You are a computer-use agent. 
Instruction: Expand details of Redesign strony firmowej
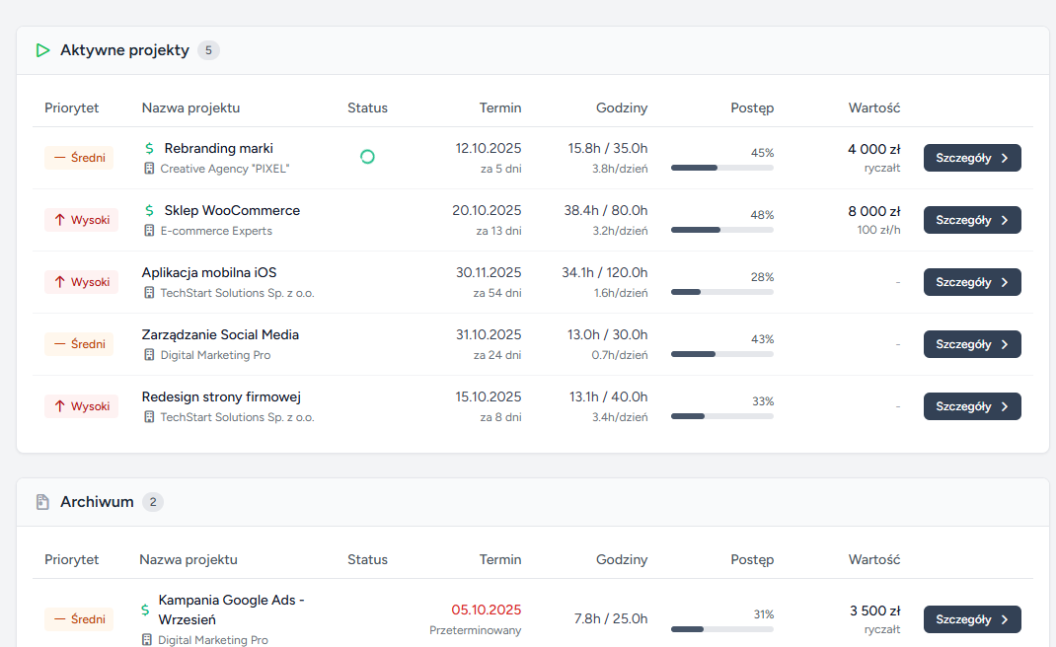tap(971, 406)
